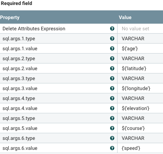Edit the ${'latitude'} value cell
Screen dimensions: 163x154
click(140, 68)
